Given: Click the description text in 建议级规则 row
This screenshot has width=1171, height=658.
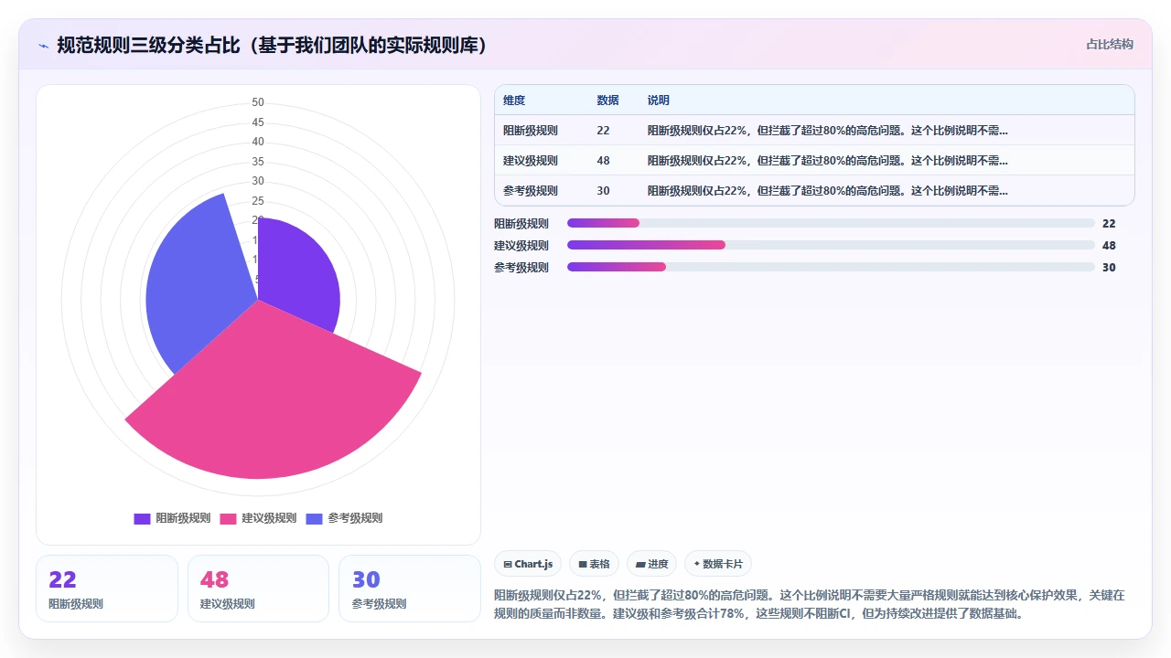Looking at the screenshot, I should click(x=828, y=161).
